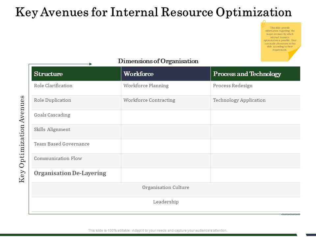The height and width of the screenshot is (237, 316).
Task: Select the Workforce Contracting cell
Action: click(149, 100)
